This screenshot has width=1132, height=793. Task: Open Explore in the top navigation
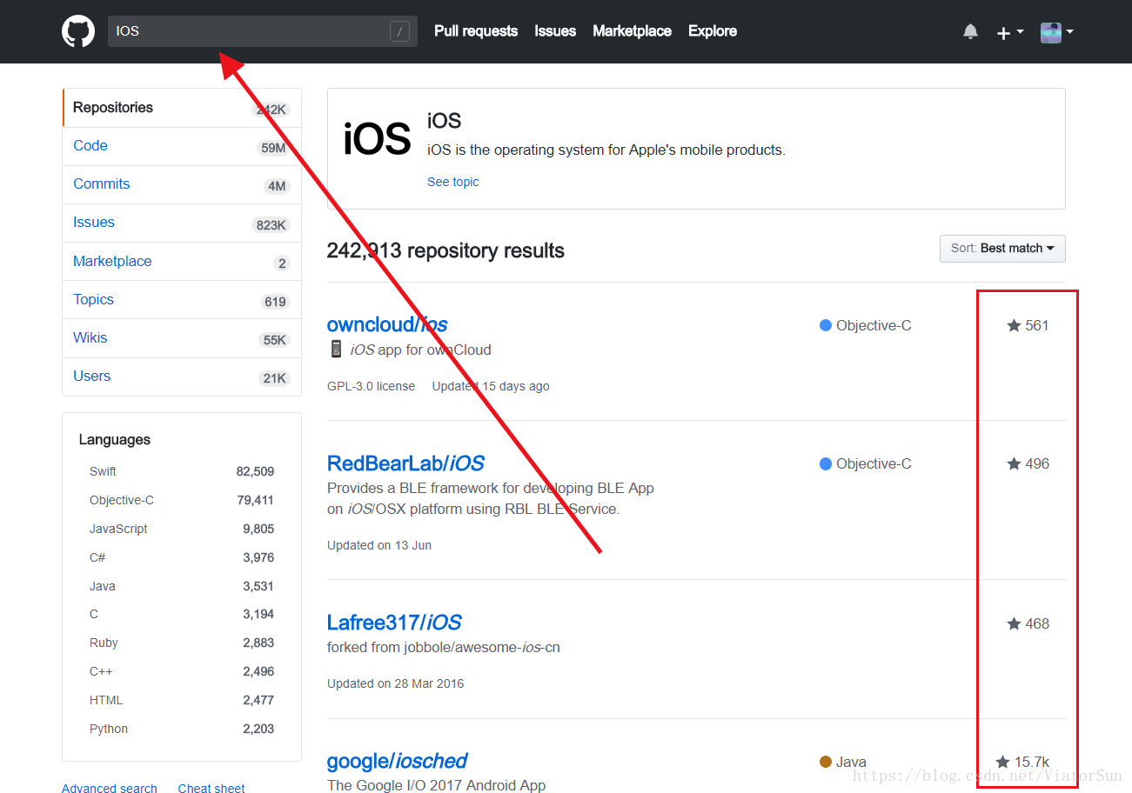pyautogui.click(x=713, y=31)
